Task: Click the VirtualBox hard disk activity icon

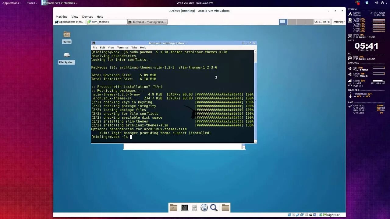Action: pos(289,215)
